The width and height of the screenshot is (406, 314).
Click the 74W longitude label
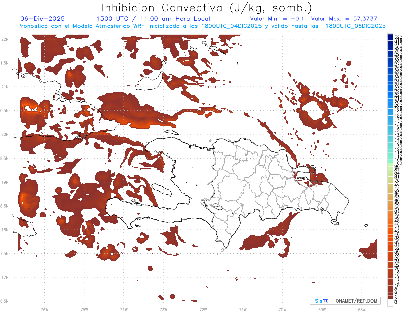click(123, 309)
